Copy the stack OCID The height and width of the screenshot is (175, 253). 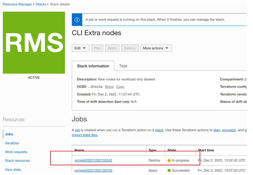120,86
